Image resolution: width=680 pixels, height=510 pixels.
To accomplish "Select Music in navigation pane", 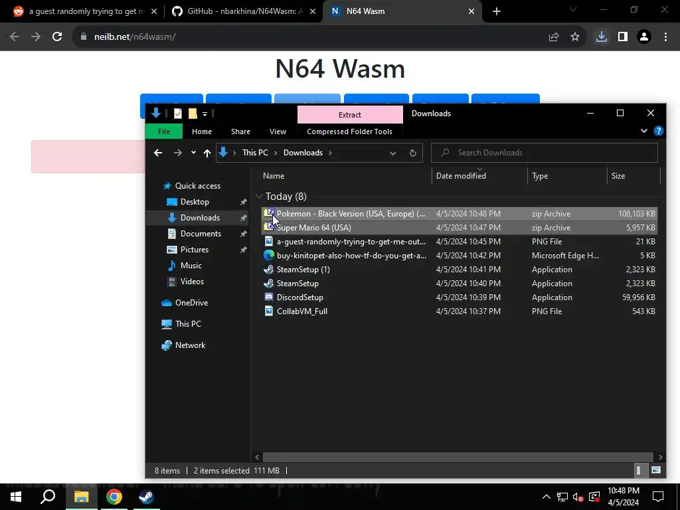I will point(191,266).
